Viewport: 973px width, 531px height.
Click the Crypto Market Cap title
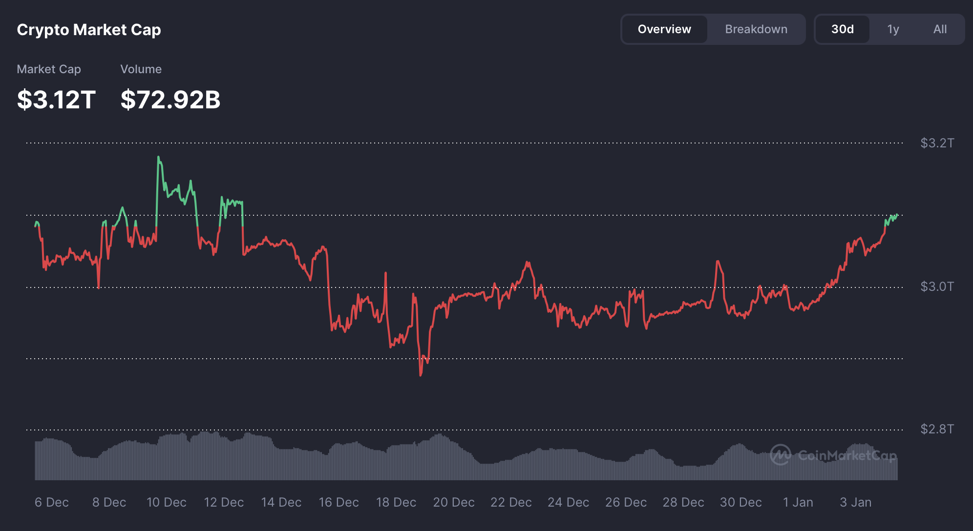point(89,30)
